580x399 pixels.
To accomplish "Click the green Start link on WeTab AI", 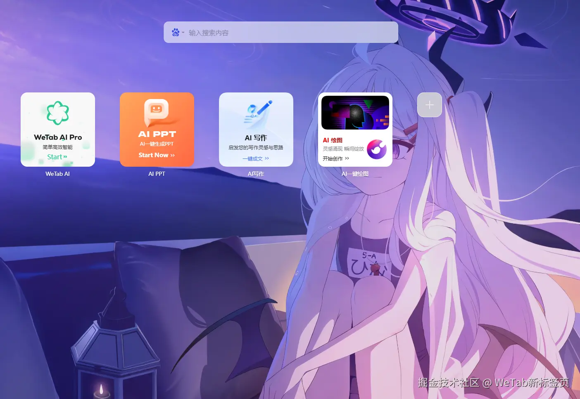I will 57,157.
